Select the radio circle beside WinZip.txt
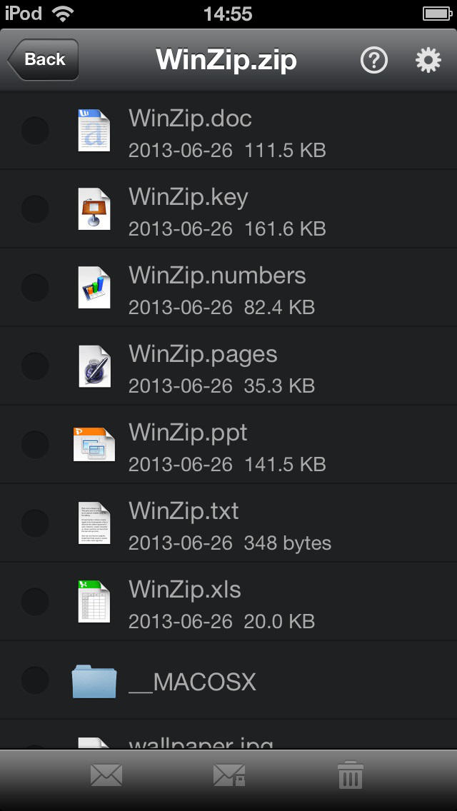Screen dimensions: 457x811 pyautogui.click(x=35, y=523)
